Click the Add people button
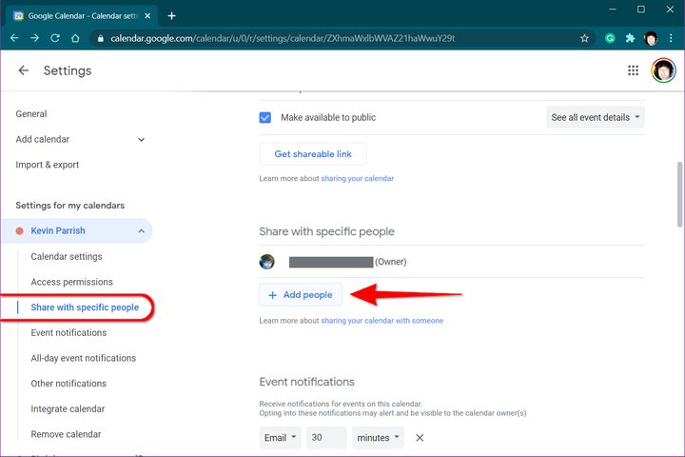The width and height of the screenshot is (685, 457). point(301,295)
